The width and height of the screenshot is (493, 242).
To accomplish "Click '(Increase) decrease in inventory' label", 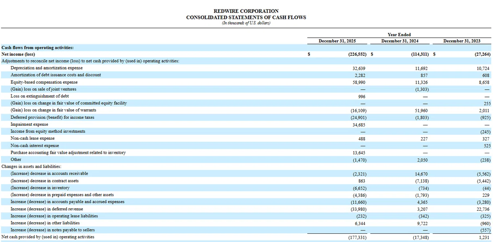I will point(40,187).
